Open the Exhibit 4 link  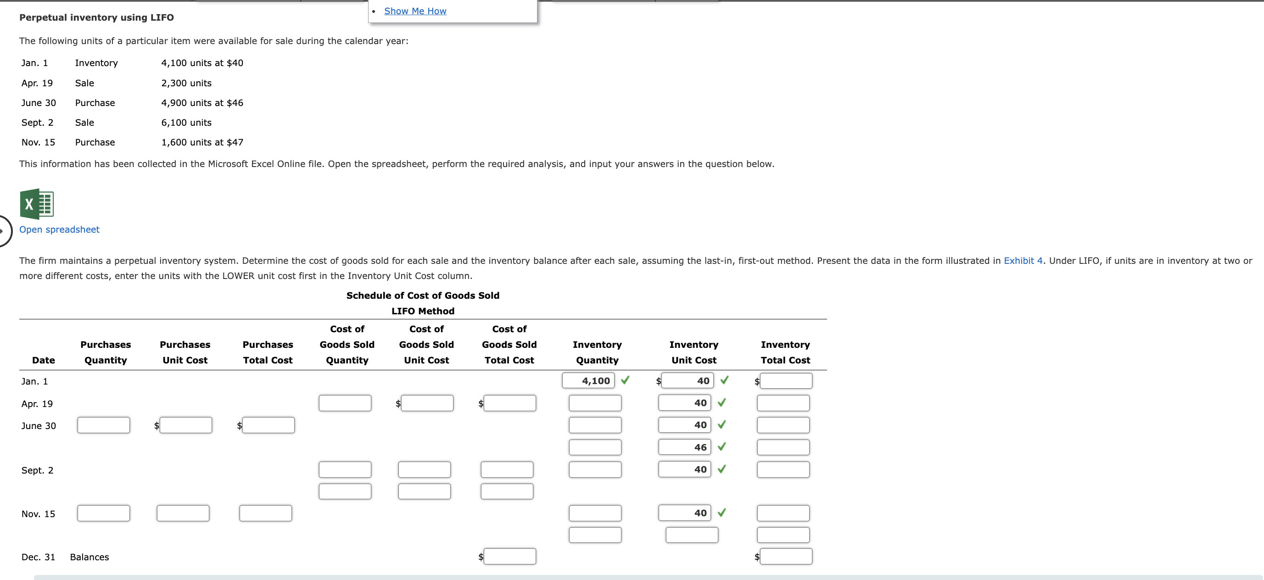click(x=1023, y=261)
